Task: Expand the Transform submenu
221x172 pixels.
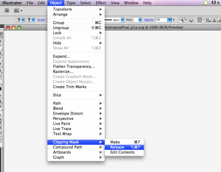Action: coord(76,9)
